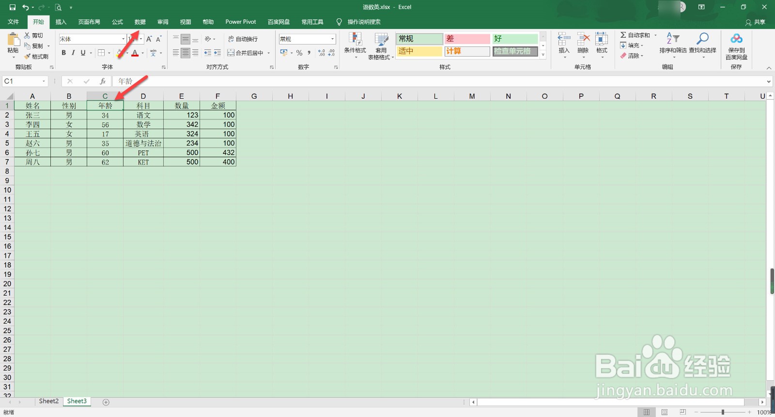This screenshot has width=775, height=417.
Task: Open Conditional Formatting (条件格式)
Action: pyautogui.click(x=355, y=46)
